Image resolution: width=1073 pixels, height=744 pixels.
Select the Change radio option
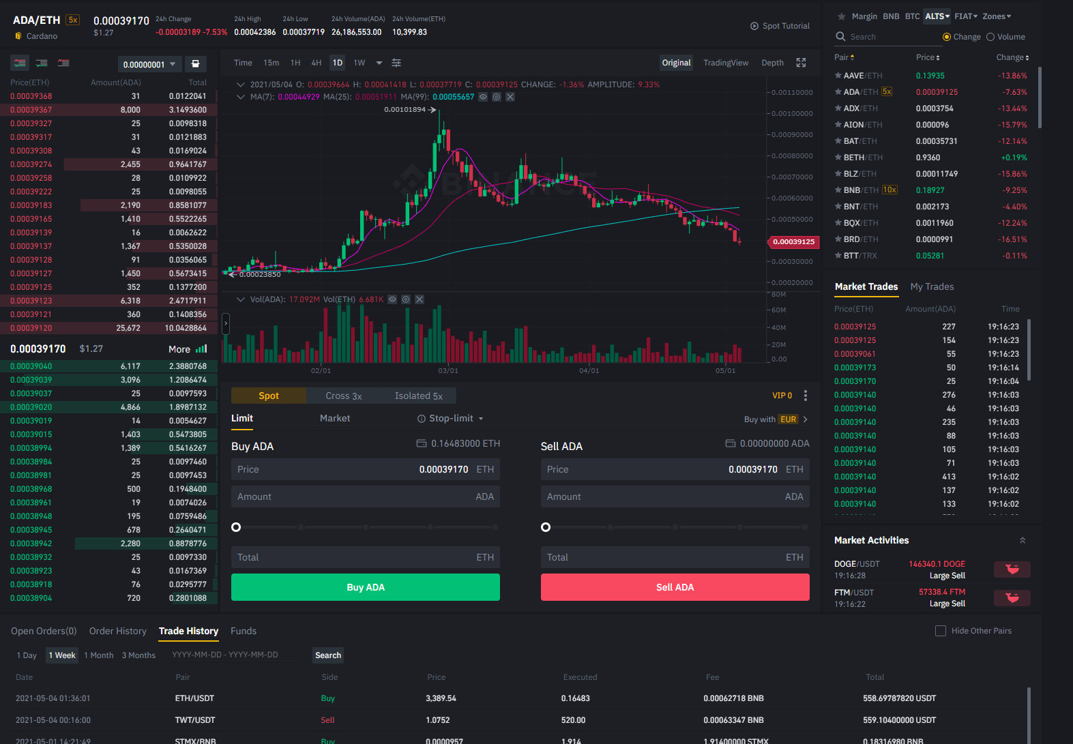pos(947,37)
